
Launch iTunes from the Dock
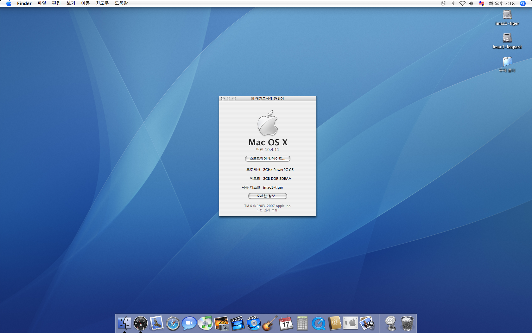[206, 323]
